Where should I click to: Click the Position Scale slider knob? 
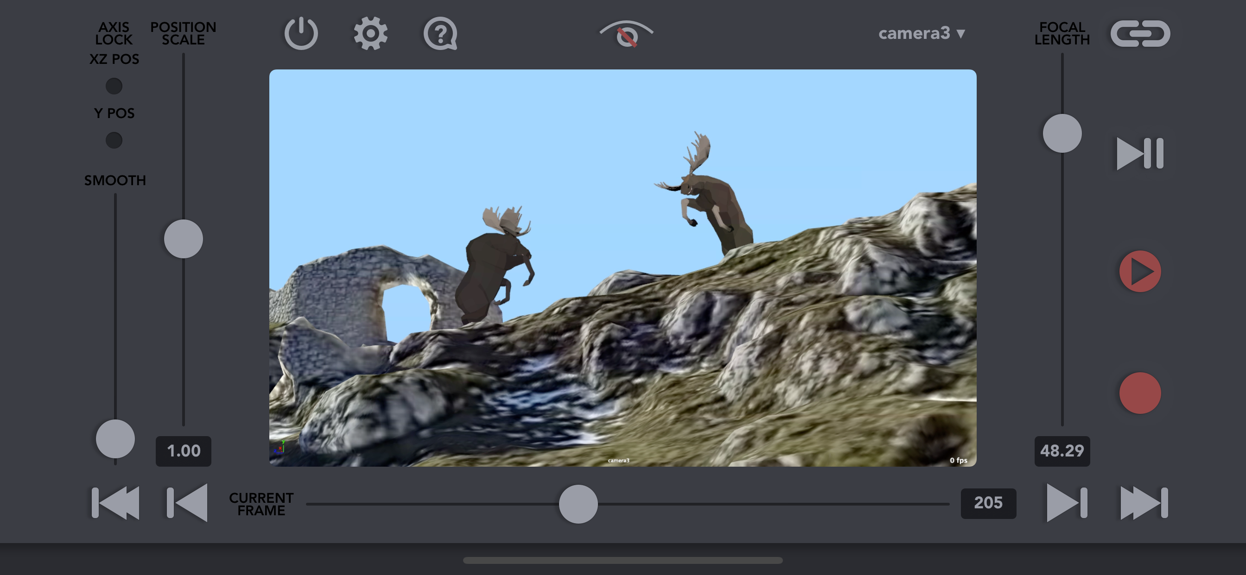183,239
